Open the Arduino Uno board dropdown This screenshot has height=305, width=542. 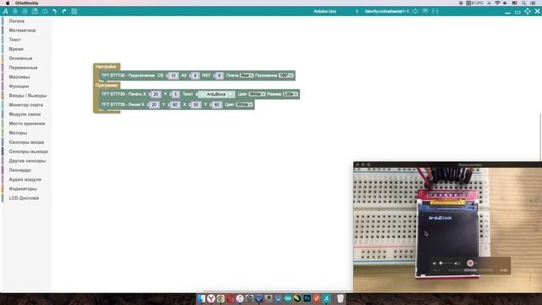(335, 11)
